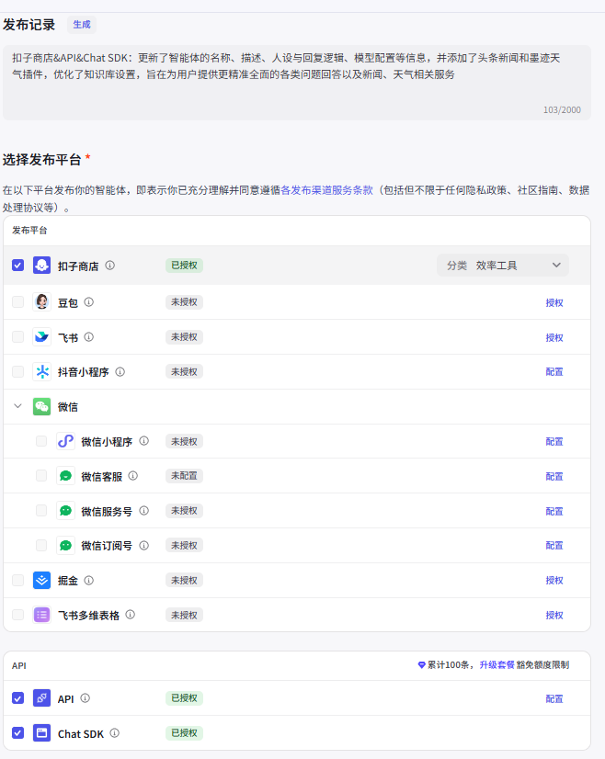This screenshot has height=759, width=605.
Task: Click the 飞书多维表格 purple icon
Action: coord(41,615)
